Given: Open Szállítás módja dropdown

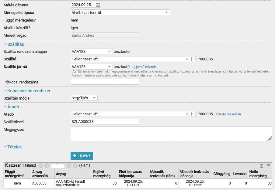Looking at the screenshot, I should click(x=84, y=98).
